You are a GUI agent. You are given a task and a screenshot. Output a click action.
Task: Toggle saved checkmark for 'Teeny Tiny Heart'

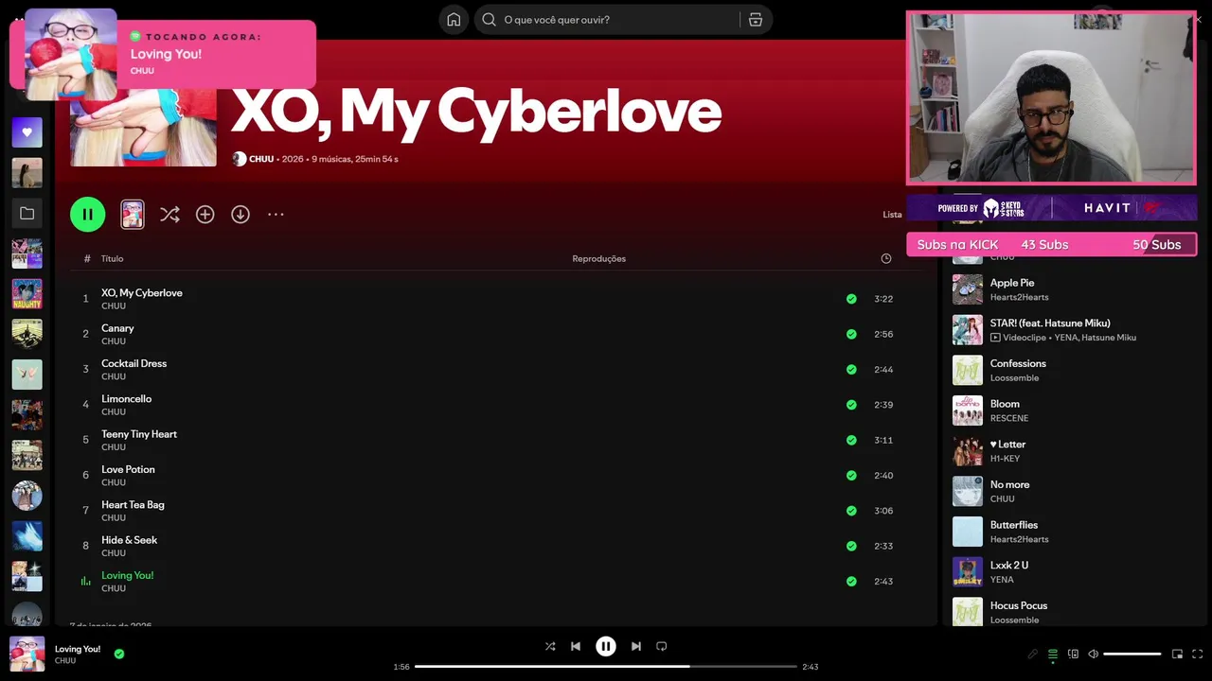pyautogui.click(x=851, y=440)
